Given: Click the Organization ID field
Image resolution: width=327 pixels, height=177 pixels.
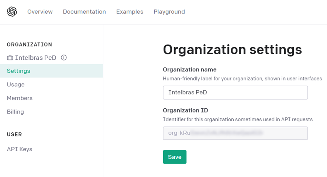Looking at the screenshot, I should click(x=235, y=133).
